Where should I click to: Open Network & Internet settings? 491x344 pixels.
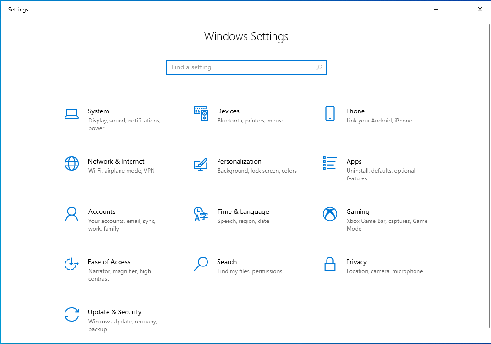(x=116, y=161)
